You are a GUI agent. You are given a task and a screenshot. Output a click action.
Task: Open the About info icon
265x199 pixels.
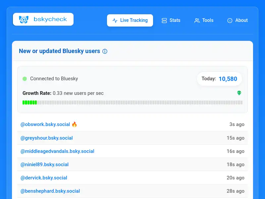coord(229,20)
